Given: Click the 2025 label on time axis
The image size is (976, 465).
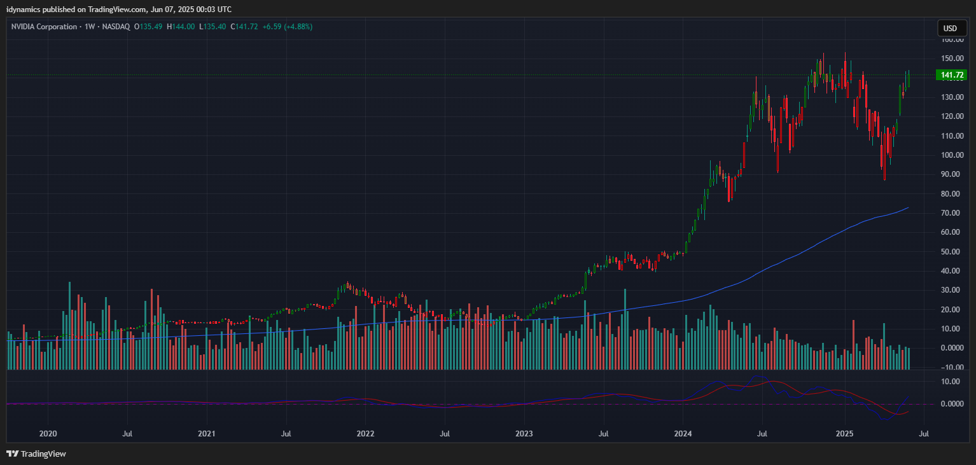Looking at the screenshot, I should 844,434.
